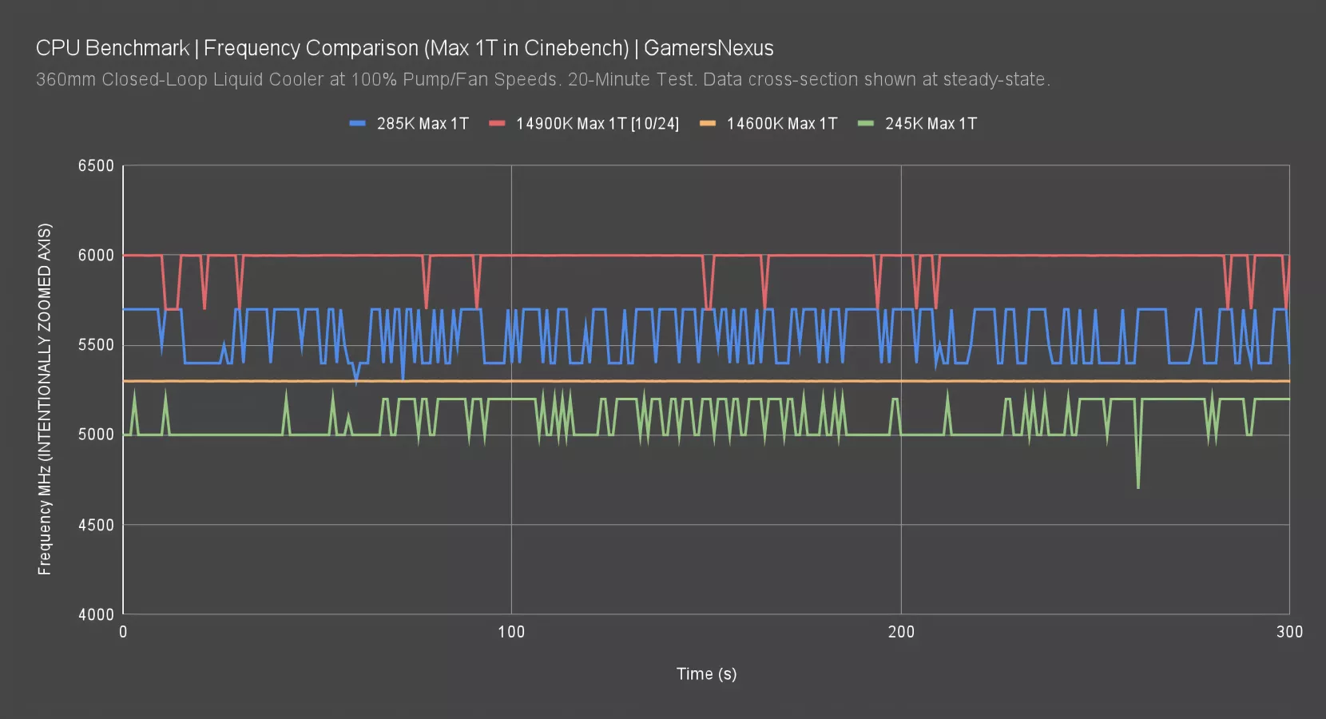Click the green line's lowest dip near 4700 MHz
The width and height of the screenshot is (1326, 719).
click(1137, 487)
